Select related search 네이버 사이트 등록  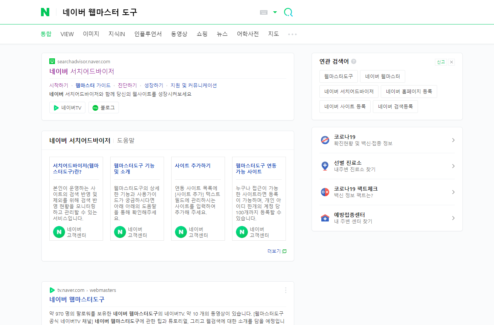[x=345, y=107]
